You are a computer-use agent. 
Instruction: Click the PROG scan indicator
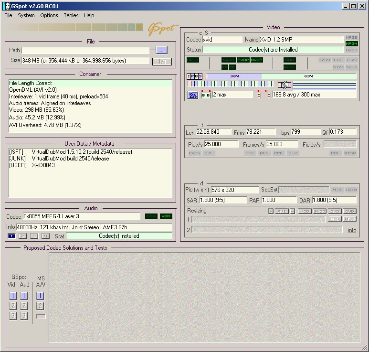pos(194,153)
